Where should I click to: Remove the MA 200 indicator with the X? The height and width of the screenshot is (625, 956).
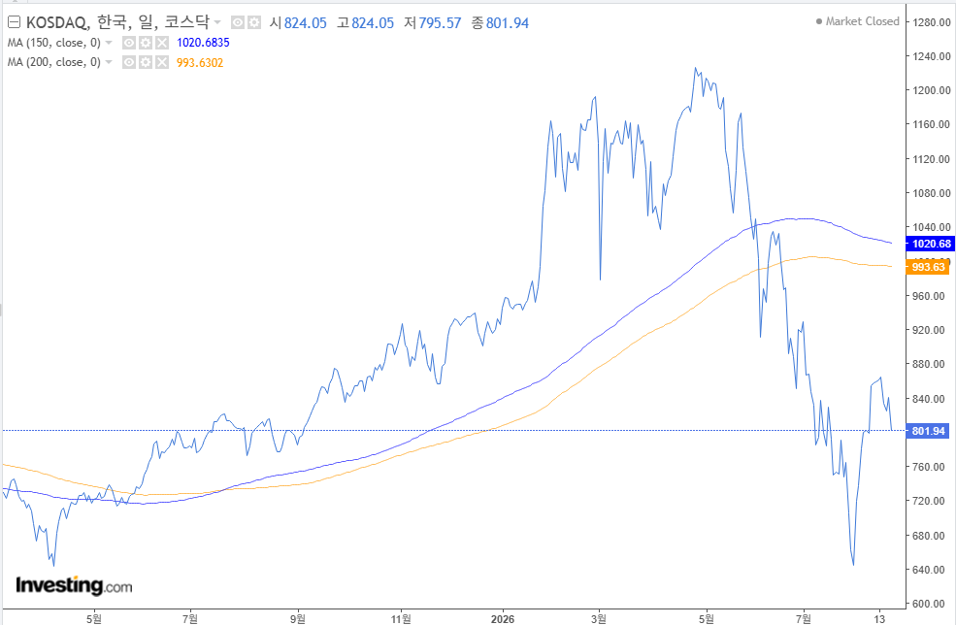point(161,62)
